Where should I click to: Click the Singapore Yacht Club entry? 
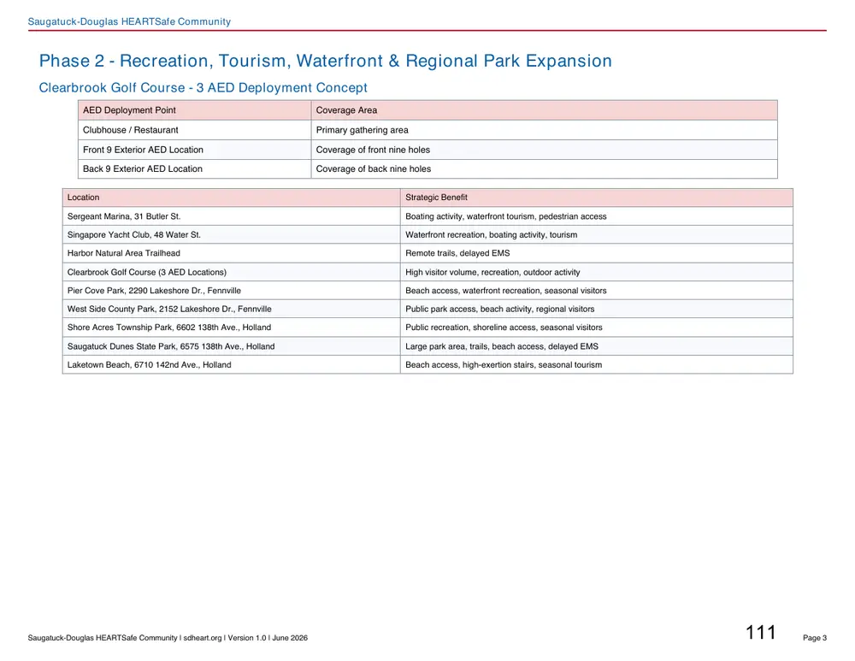[232, 234]
